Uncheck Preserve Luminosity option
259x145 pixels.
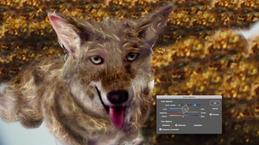point(160,130)
